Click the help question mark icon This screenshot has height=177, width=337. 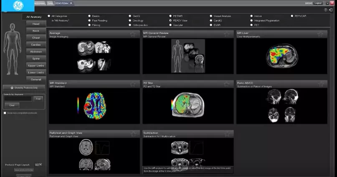tap(326, 10)
